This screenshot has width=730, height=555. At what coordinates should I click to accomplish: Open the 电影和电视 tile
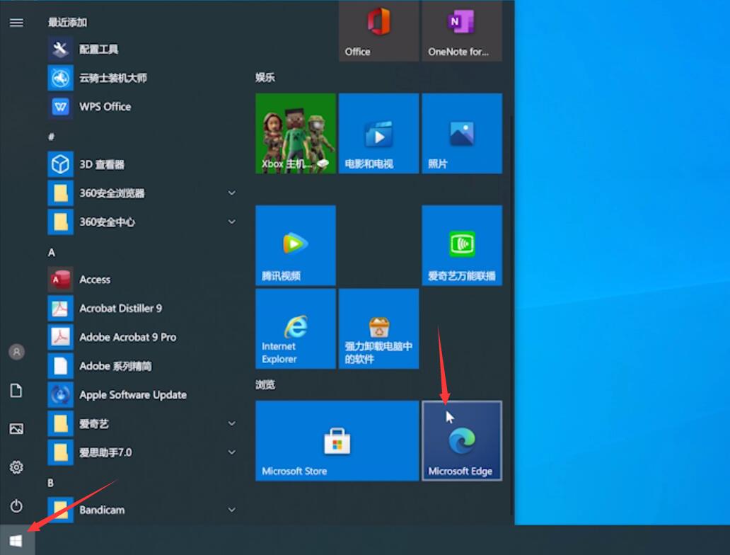(x=378, y=133)
